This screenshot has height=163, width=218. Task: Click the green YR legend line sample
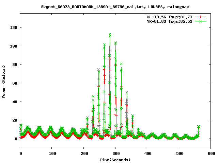click(x=201, y=21)
